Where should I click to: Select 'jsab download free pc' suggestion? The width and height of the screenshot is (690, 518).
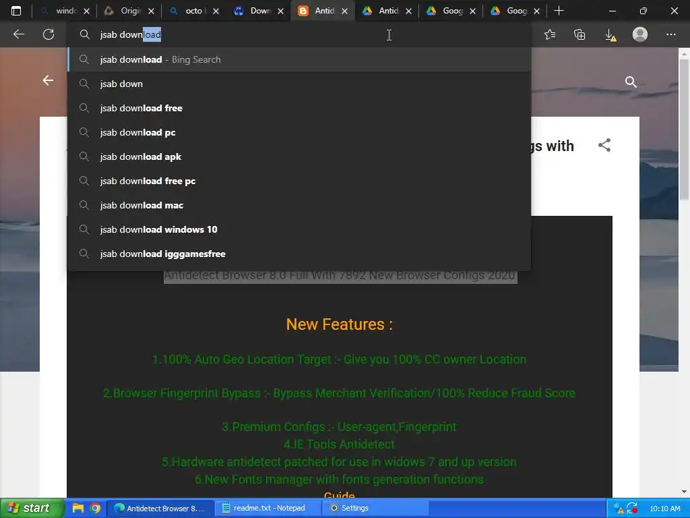point(299,181)
